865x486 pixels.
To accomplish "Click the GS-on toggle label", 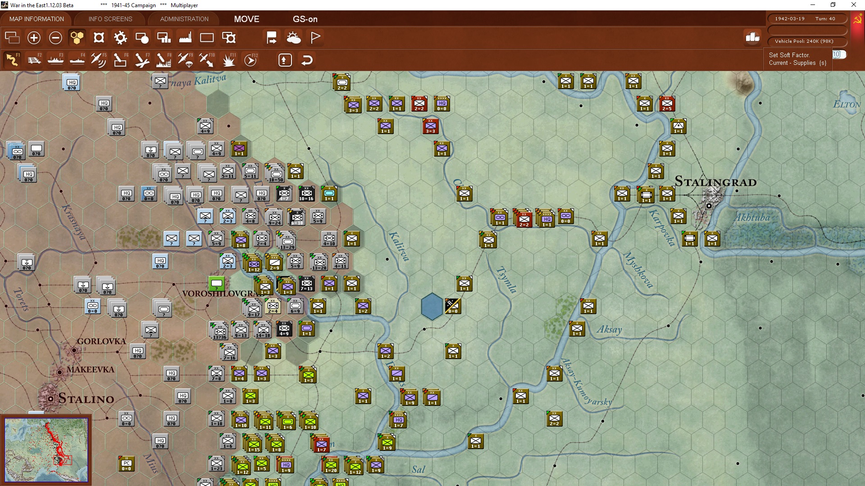I will [305, 19].
